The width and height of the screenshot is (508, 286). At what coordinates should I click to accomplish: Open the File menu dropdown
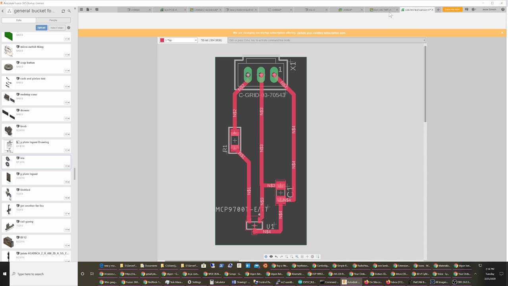[89, 10]
